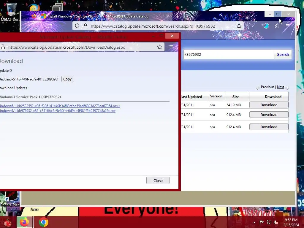Open network tray icon
Image resolution: width=304 pixels, height=228 pixels.
[269, 222]
